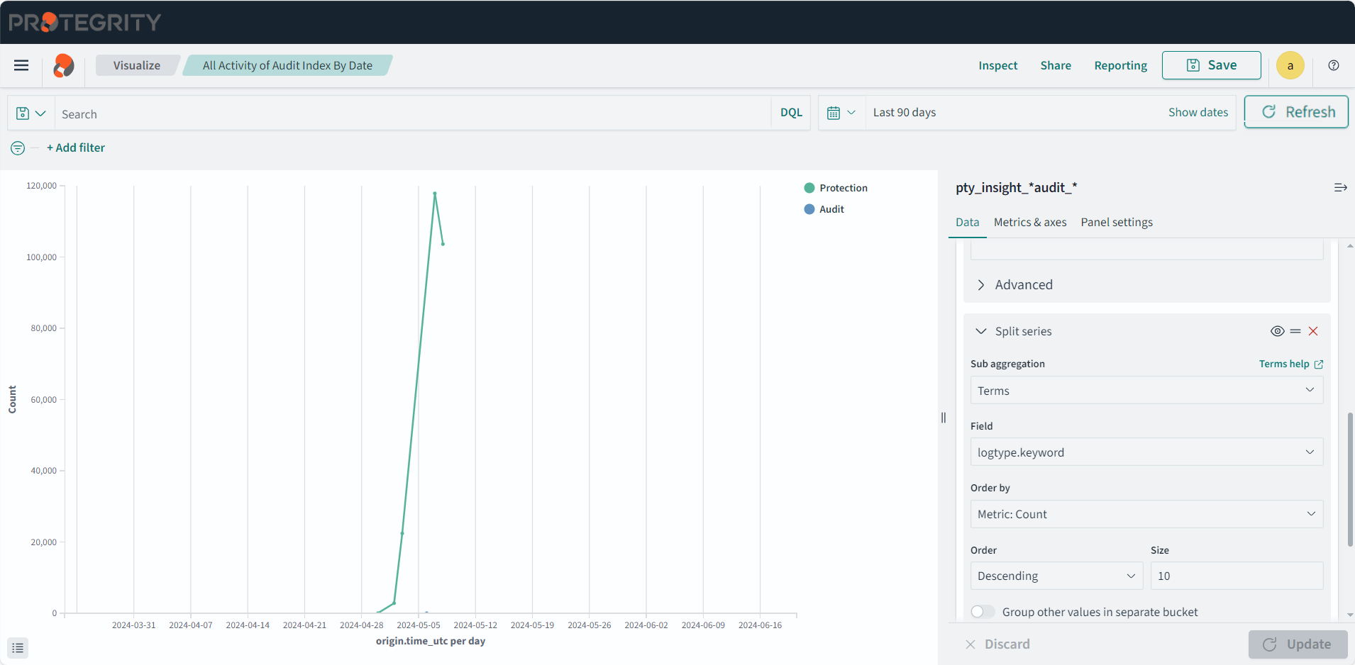Open the Panel settings tab

1116,223
